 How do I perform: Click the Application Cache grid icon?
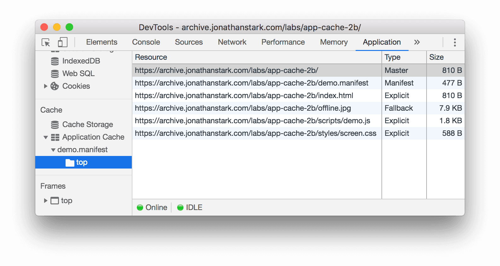click(x=55, y=137)
